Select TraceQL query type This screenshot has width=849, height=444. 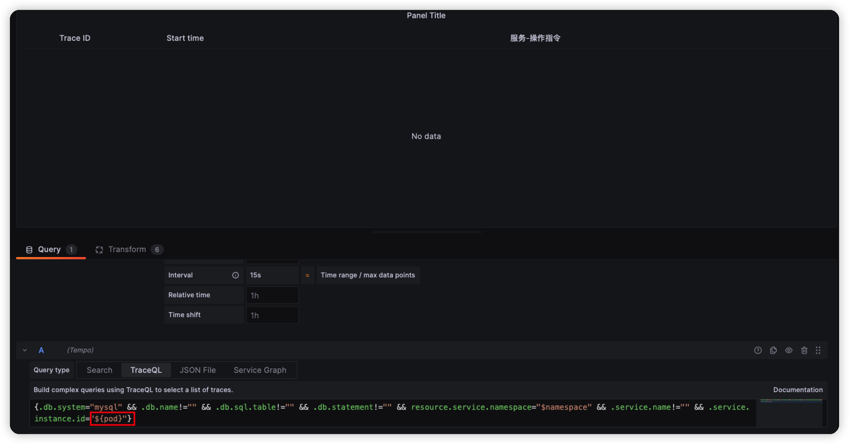pyautogui.click(x=146, y=370)
